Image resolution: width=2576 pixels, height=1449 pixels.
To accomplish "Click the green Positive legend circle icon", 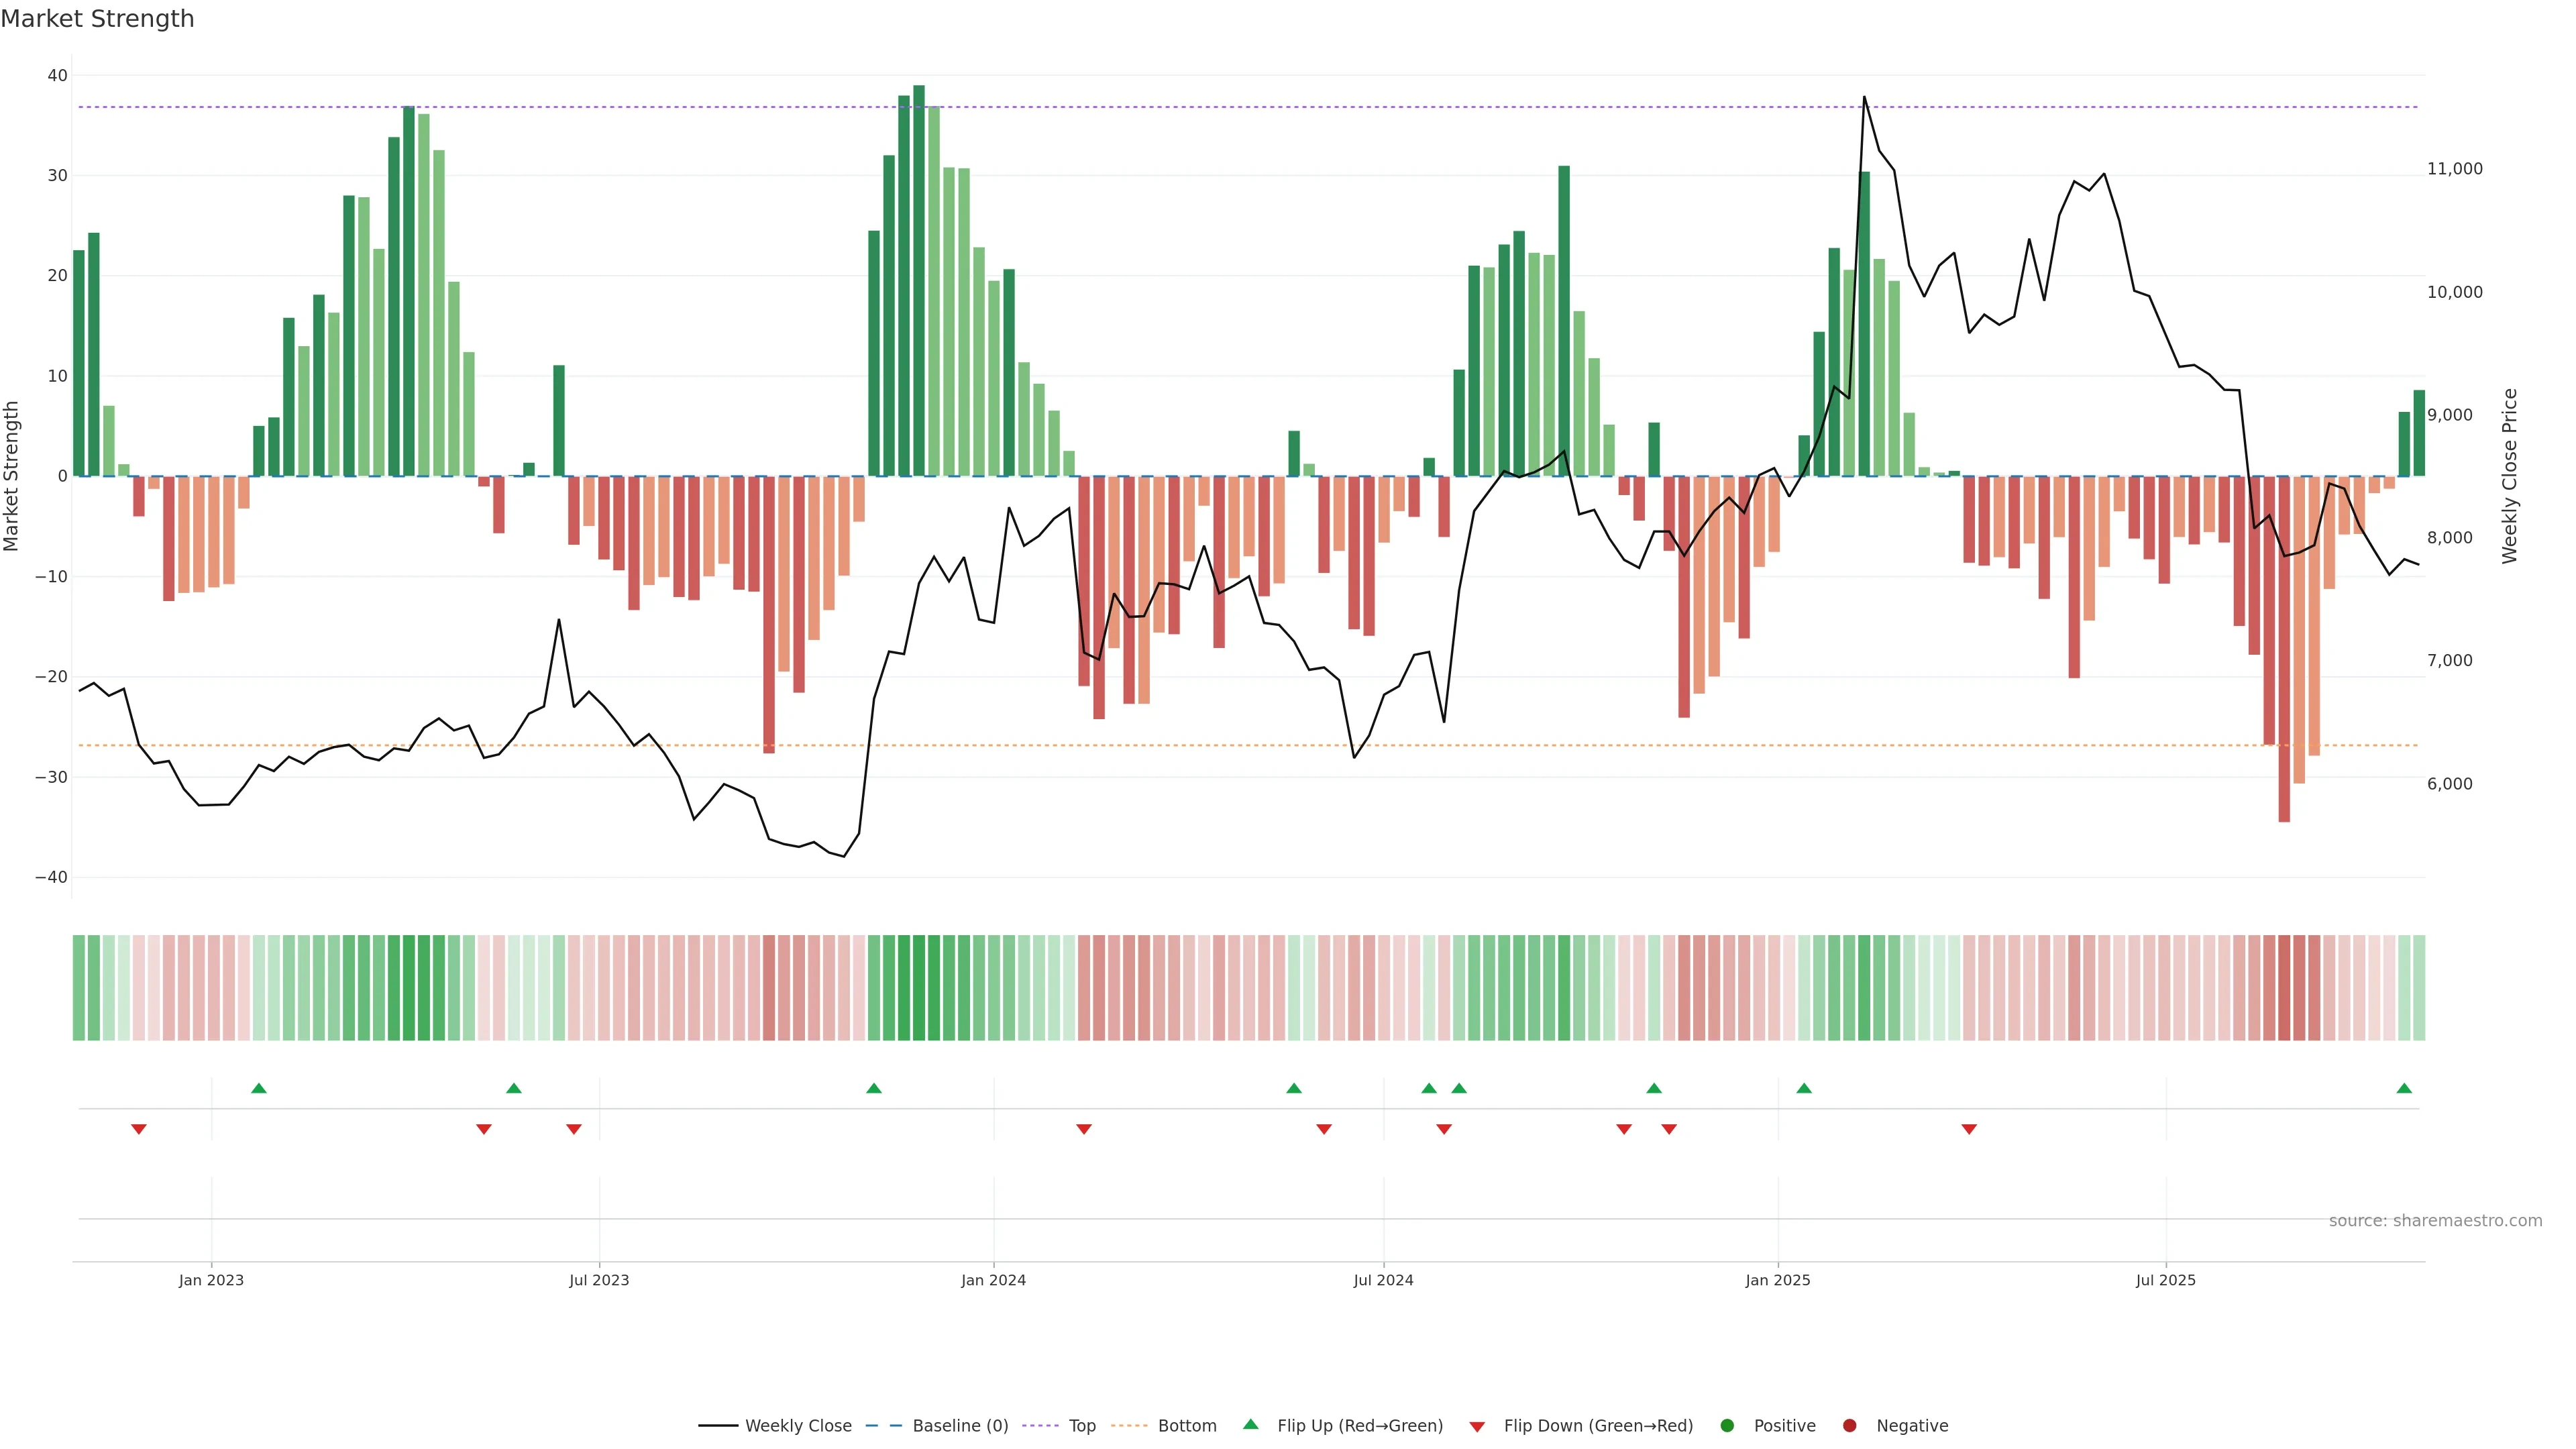I will (x=1727, y=1425).
